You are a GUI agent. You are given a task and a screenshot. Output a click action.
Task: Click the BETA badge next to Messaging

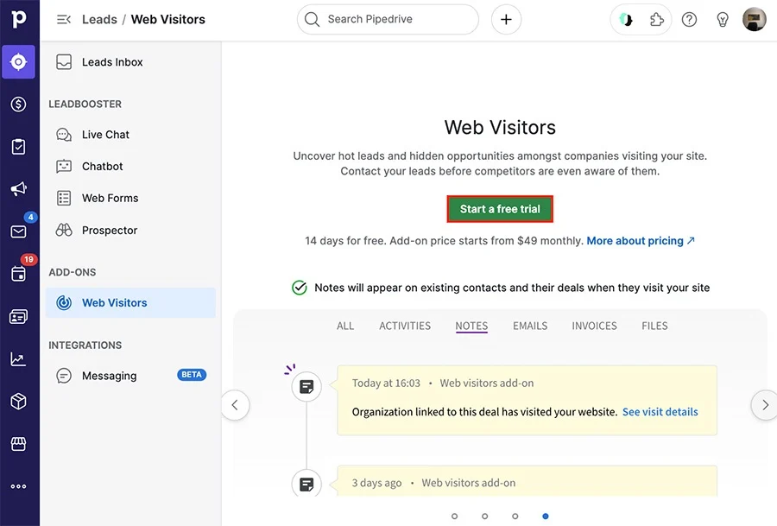click(x=192, y=375)
